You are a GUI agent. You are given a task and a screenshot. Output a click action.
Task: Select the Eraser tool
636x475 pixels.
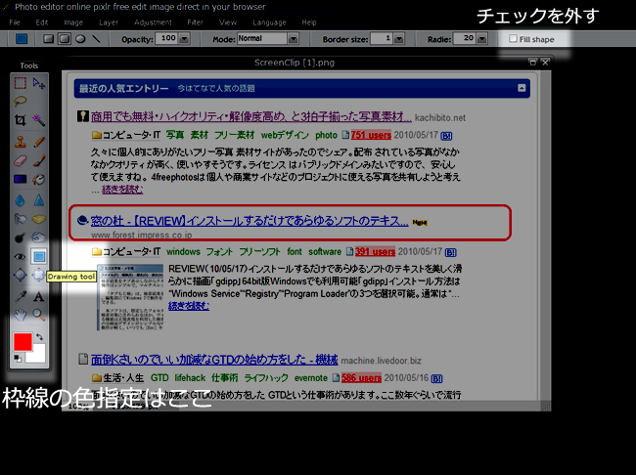[x=21, y=161]
